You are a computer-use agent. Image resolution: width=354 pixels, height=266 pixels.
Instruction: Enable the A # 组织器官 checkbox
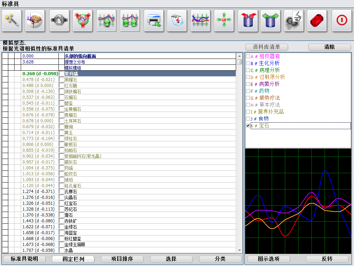click(x=248, y=56)
